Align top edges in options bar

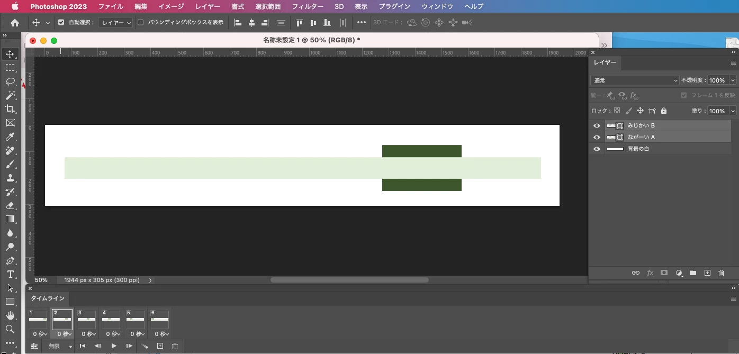pyautogui.click(x=300, y=23)
